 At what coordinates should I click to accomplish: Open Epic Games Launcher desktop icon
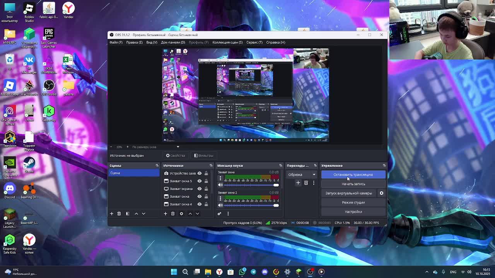click(49, 38)
